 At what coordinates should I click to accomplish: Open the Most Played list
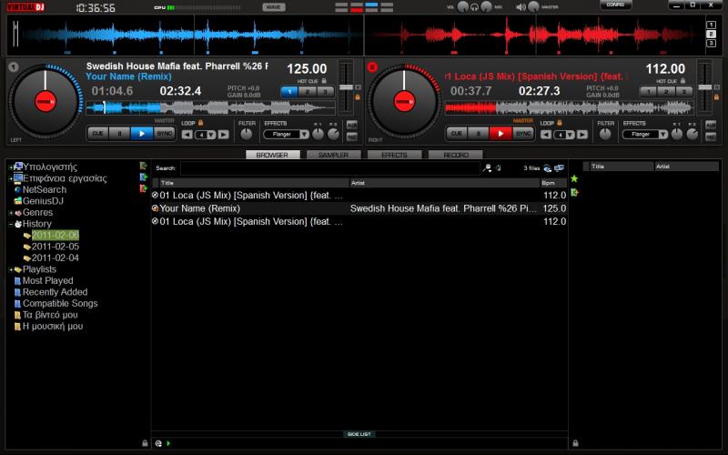(48, 280)
